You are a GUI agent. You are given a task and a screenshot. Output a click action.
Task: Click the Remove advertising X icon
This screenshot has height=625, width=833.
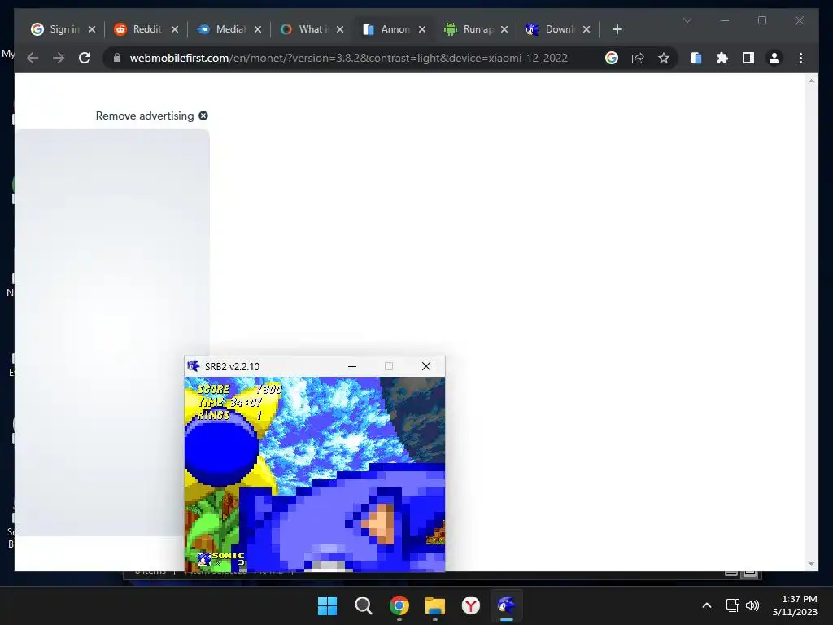pos(203,116)
